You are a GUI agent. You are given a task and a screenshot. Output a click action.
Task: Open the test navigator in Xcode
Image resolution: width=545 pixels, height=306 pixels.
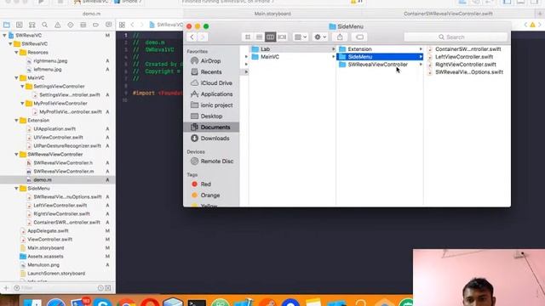pyautogui.click(x=70, y=25)
